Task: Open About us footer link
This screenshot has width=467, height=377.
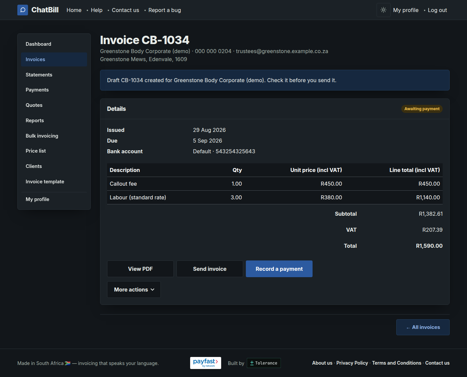Action: [322, 363]
